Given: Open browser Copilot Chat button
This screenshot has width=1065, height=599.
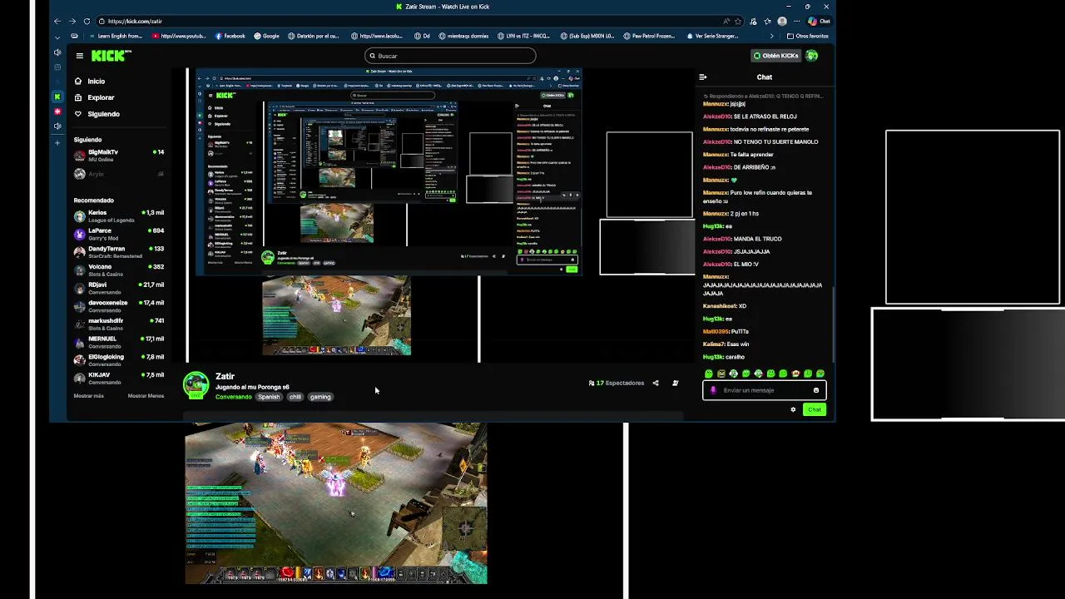Looking at the screenshot, I should 820,21.
